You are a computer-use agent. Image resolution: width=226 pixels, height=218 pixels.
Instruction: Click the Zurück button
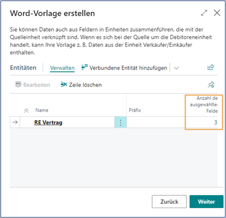169,201
